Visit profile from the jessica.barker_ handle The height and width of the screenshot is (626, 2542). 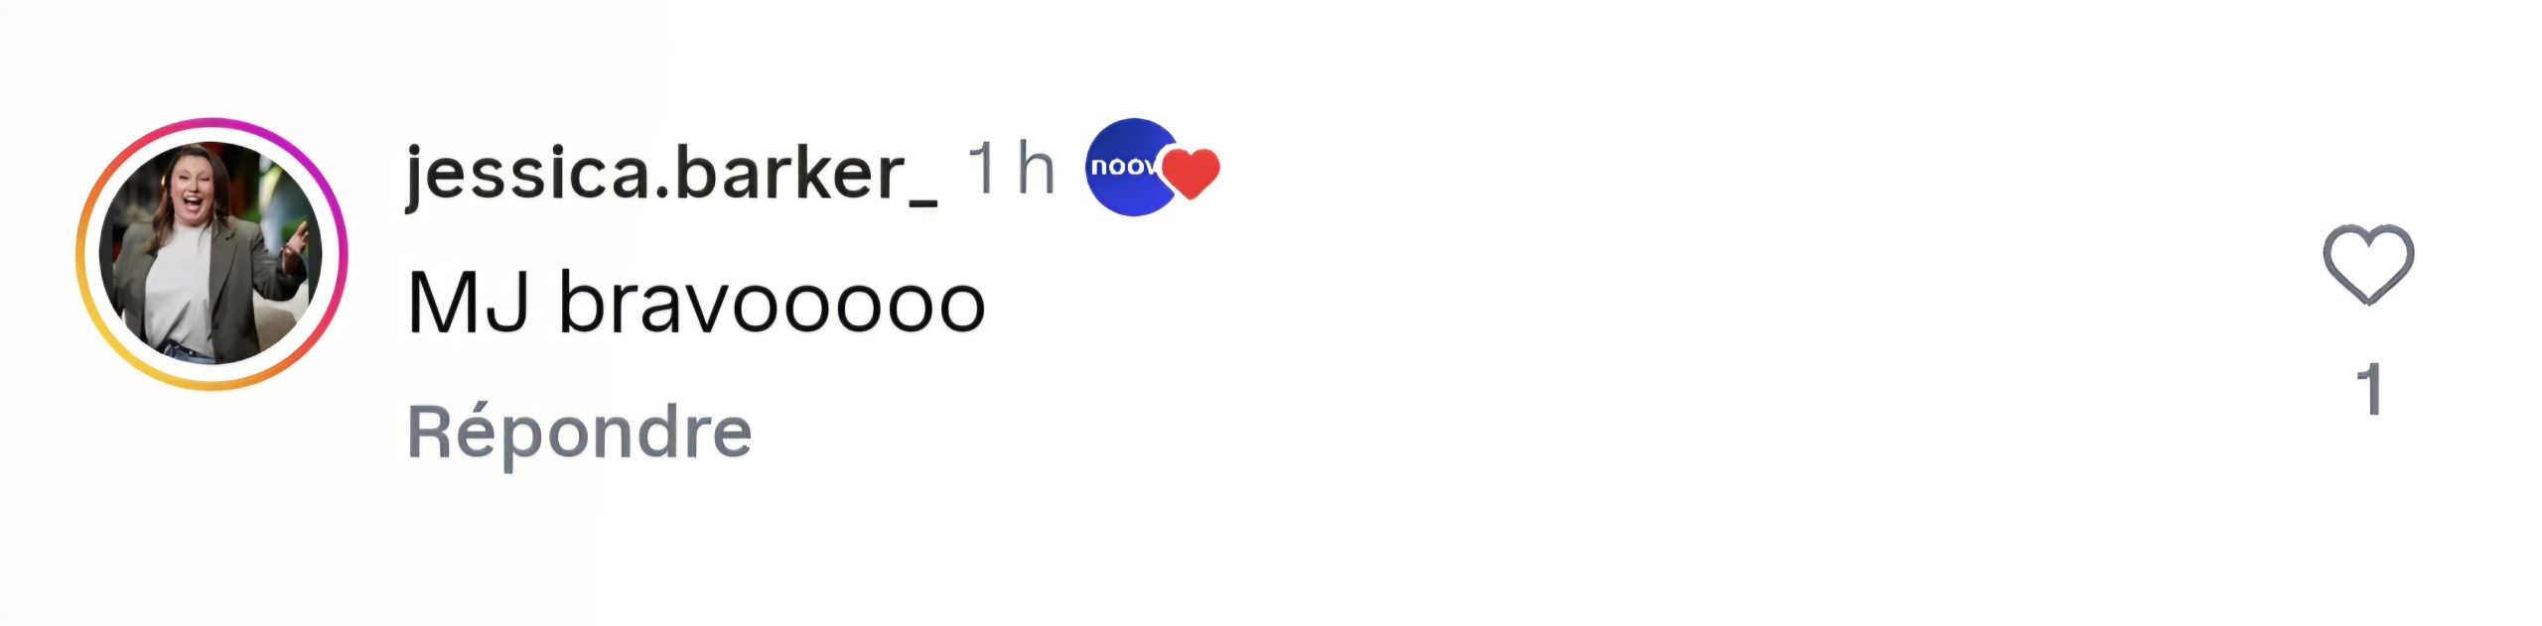click(670, 173)
